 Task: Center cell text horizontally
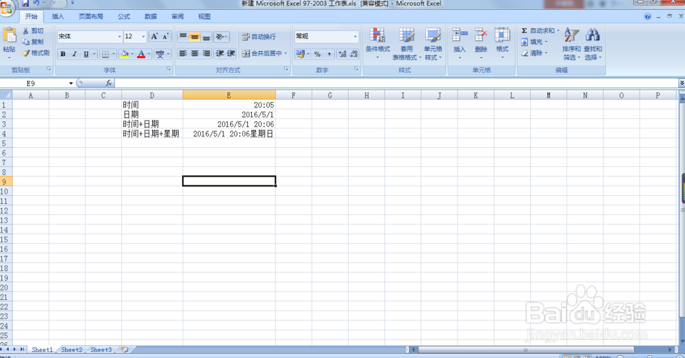pyautogui.click(x=195, y=53)
